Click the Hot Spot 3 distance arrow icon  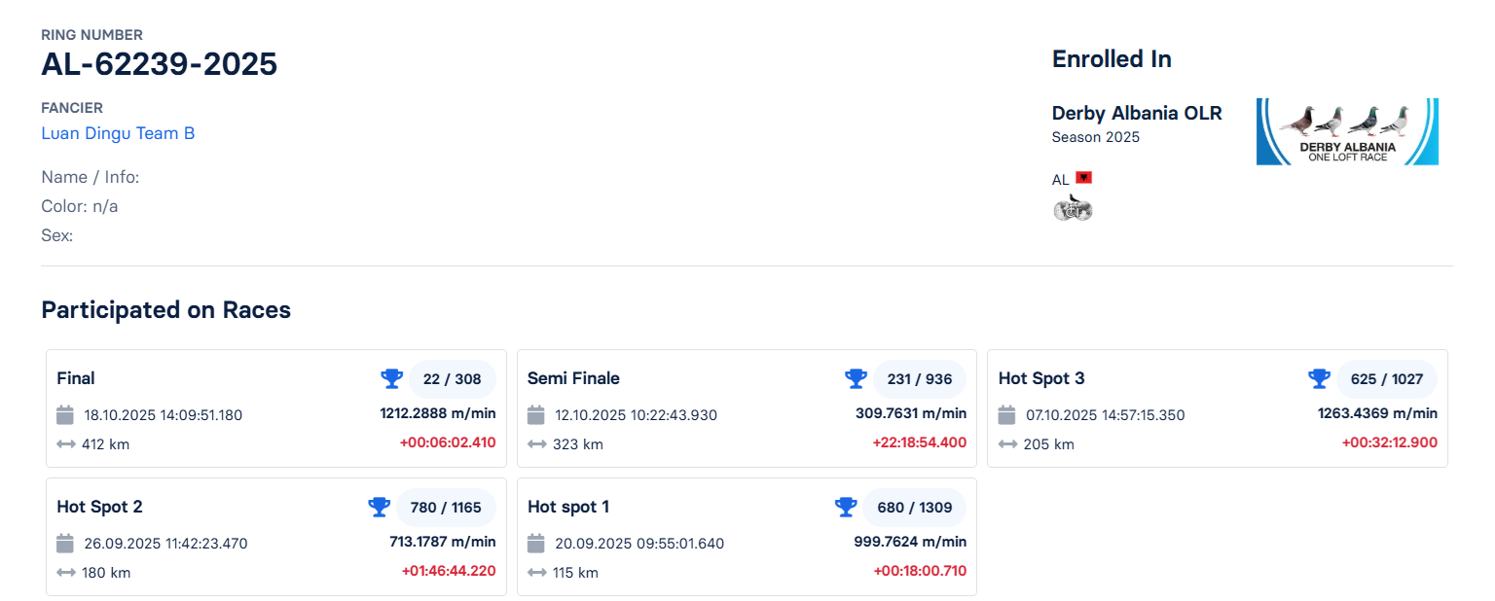pos(1007,444)
